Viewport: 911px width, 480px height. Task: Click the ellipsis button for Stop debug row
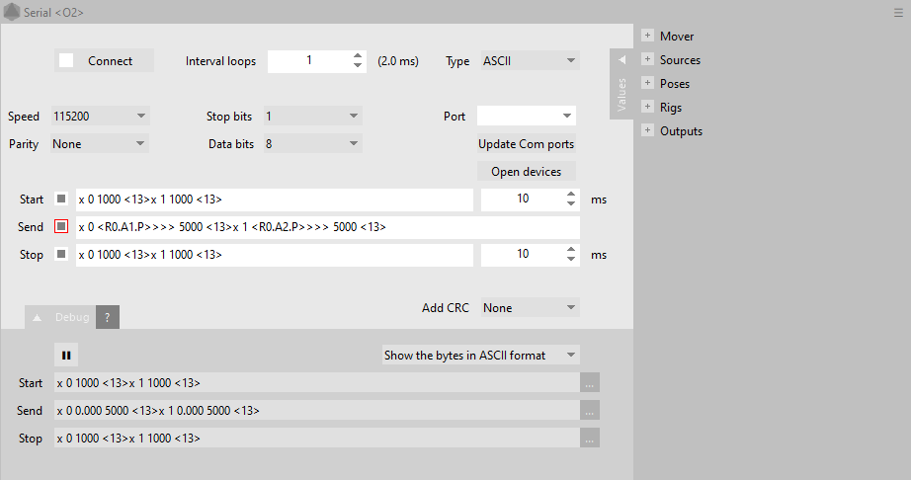click(590, 439)
